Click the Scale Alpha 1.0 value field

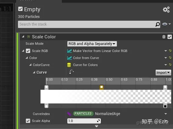(x=84, y=121)
